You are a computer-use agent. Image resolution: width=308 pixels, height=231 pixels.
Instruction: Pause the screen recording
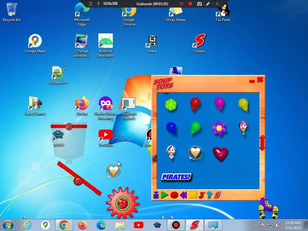[182, 4]
